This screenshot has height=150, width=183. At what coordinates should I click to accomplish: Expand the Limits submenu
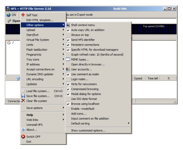(43, 45)
